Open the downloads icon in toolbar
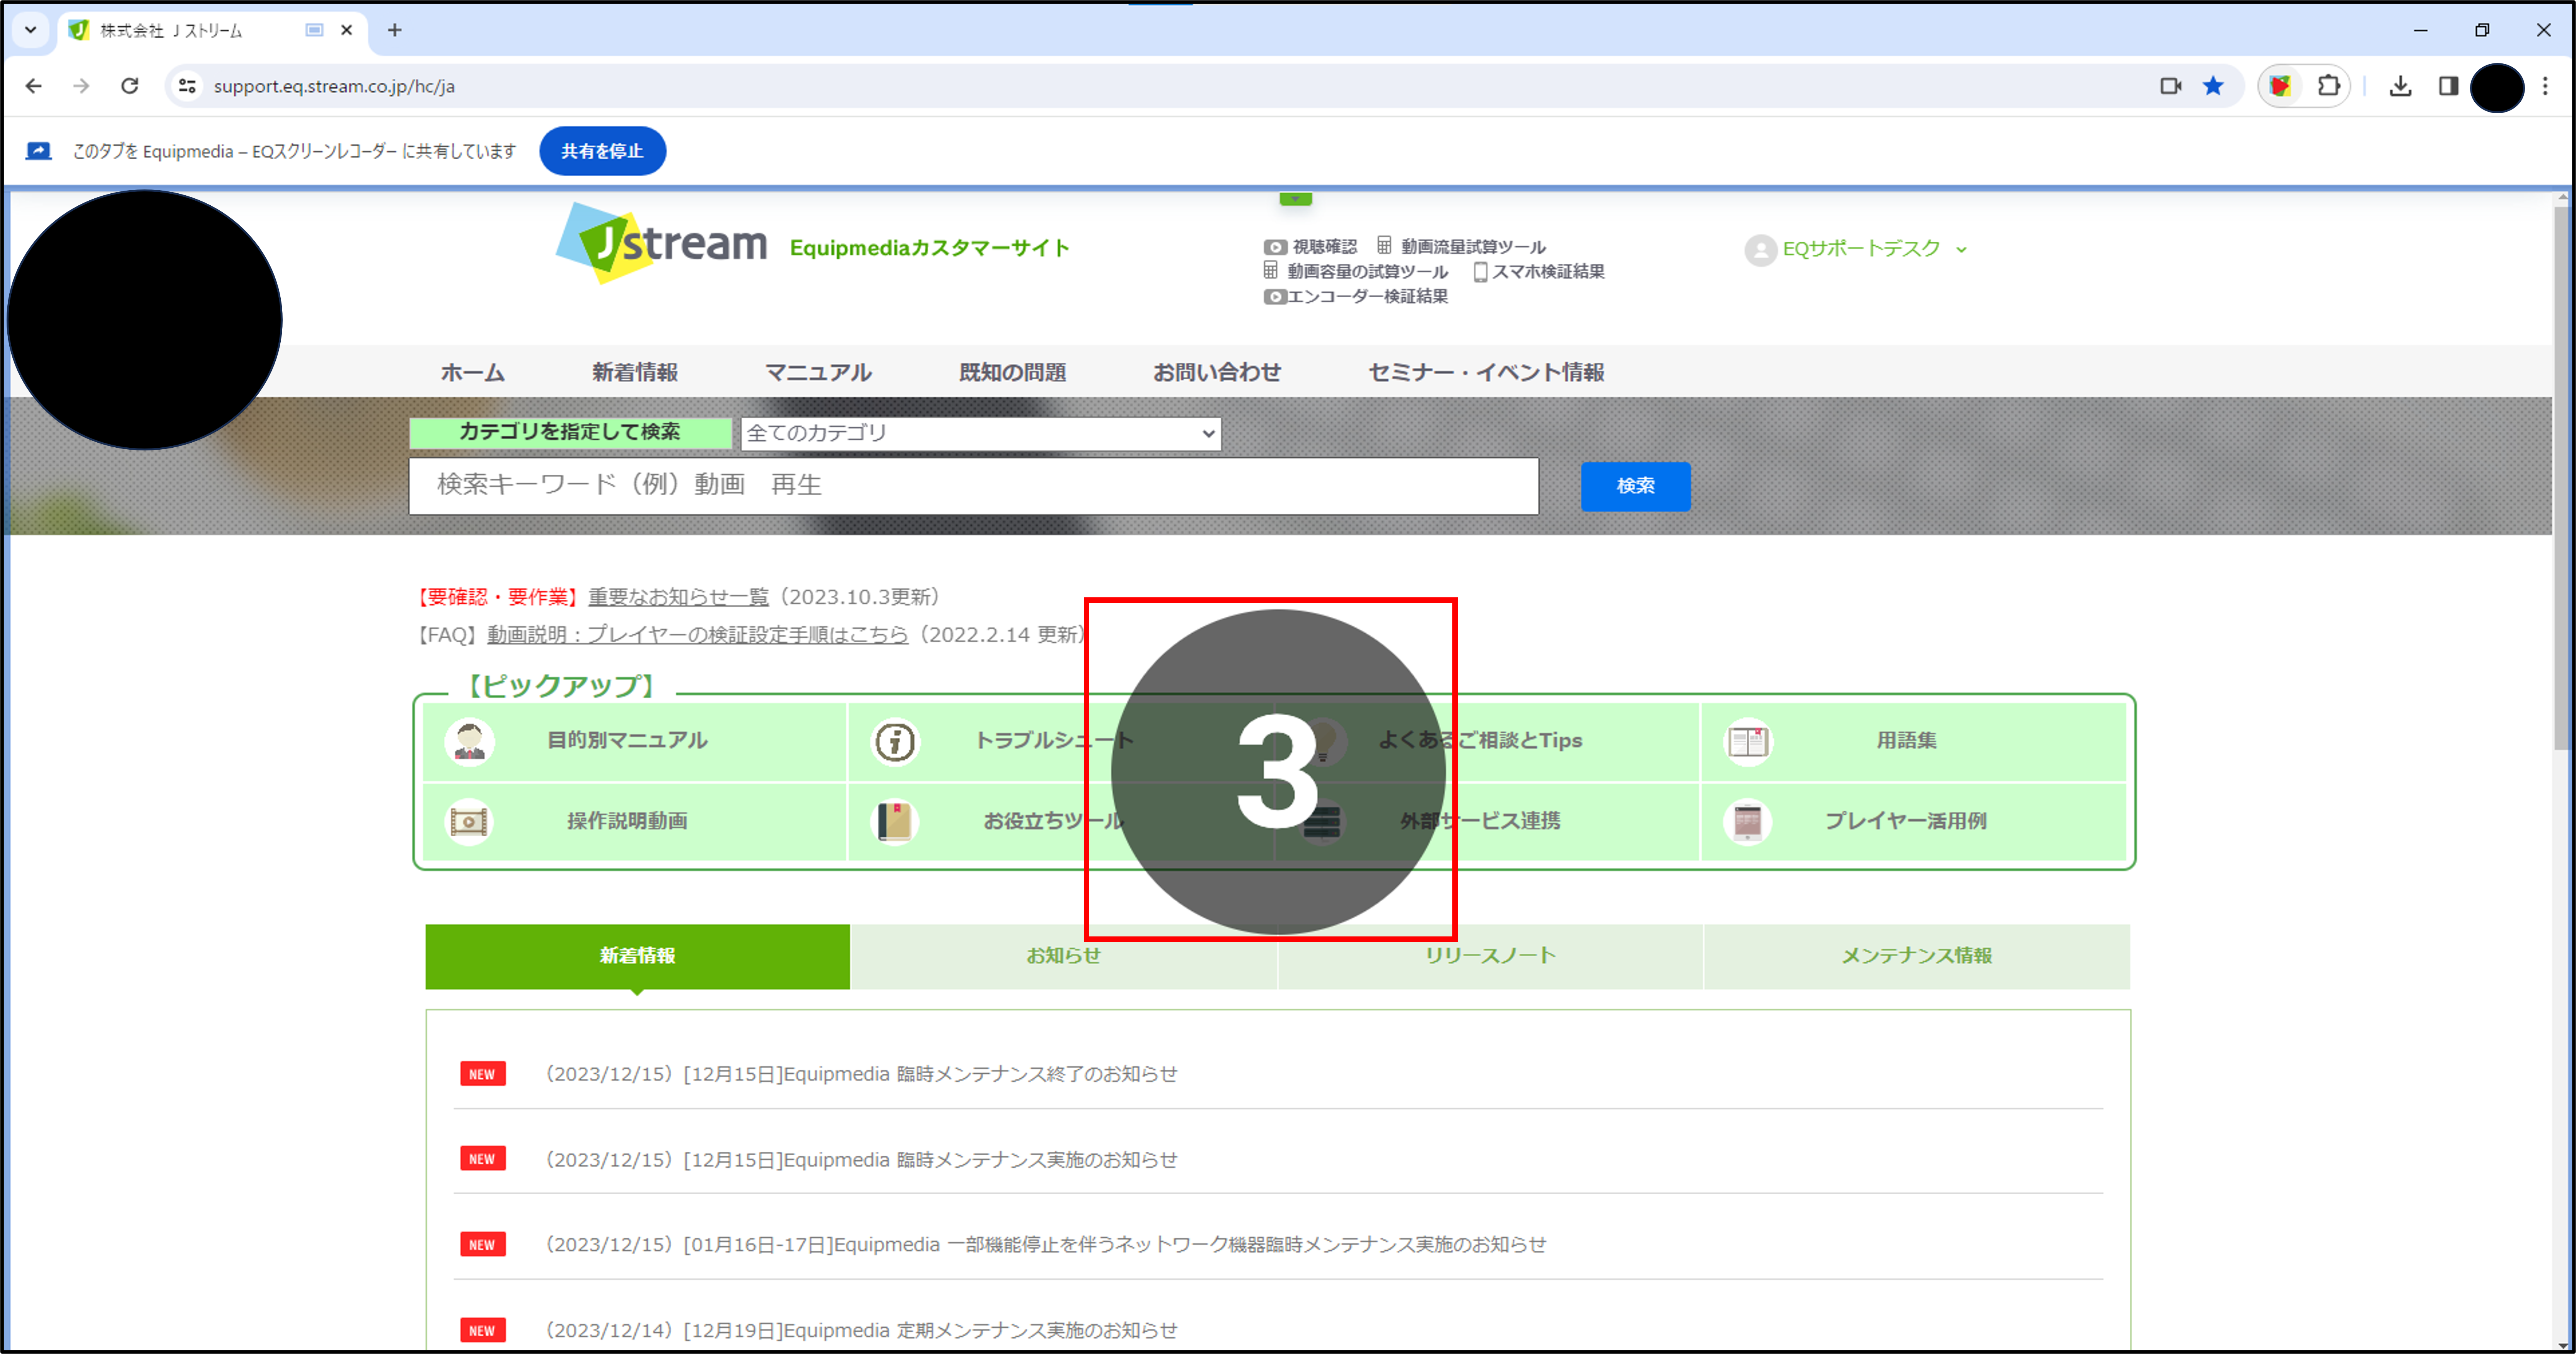This screenshot has height=1354, width=2576. coord(2400,86)
